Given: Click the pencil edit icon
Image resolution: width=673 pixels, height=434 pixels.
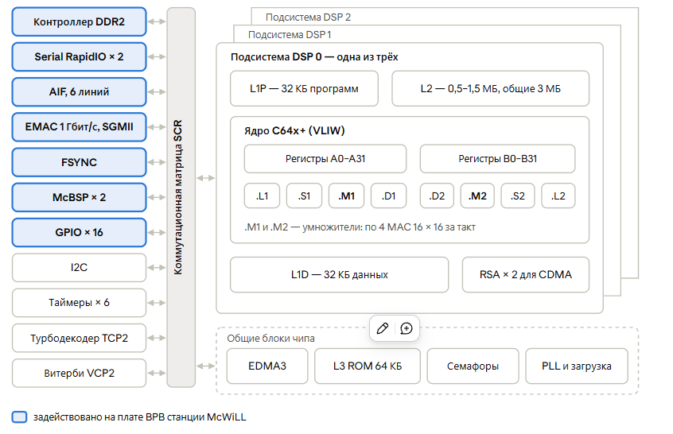Looking at the screenshot, I should [x=383, y=328].
